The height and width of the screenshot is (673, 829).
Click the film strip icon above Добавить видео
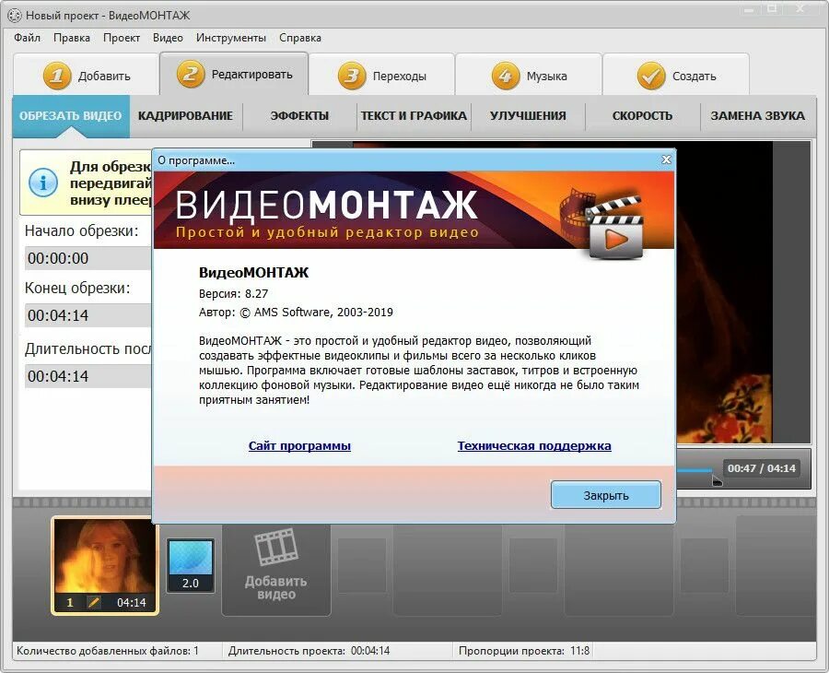point(276,547)
